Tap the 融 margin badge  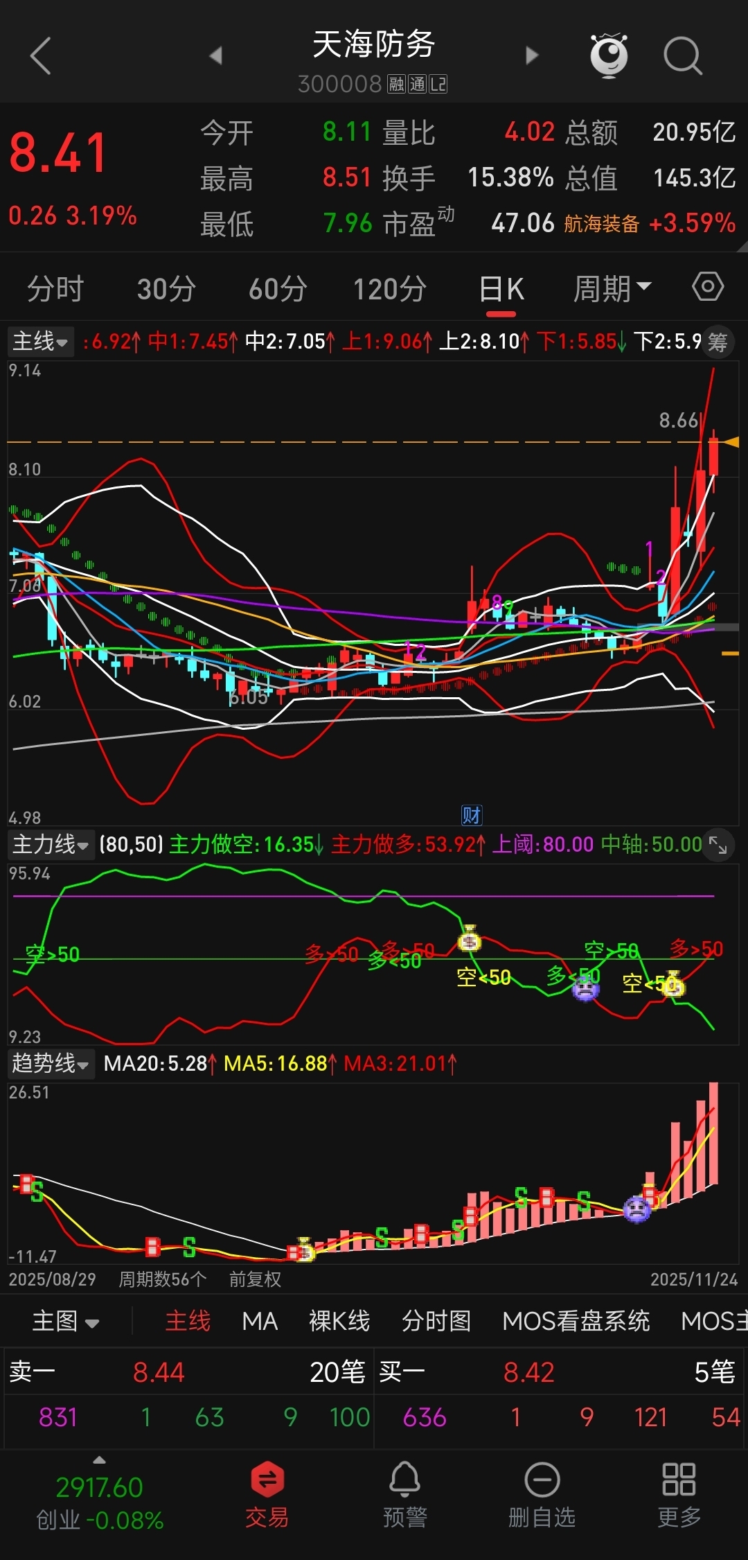click(x=396, y=85)
